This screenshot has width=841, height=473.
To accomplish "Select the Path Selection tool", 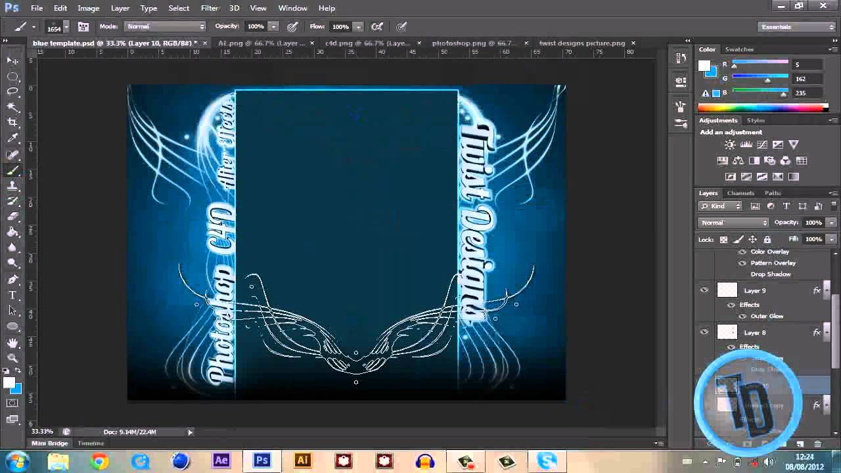I will coord(12,311).
